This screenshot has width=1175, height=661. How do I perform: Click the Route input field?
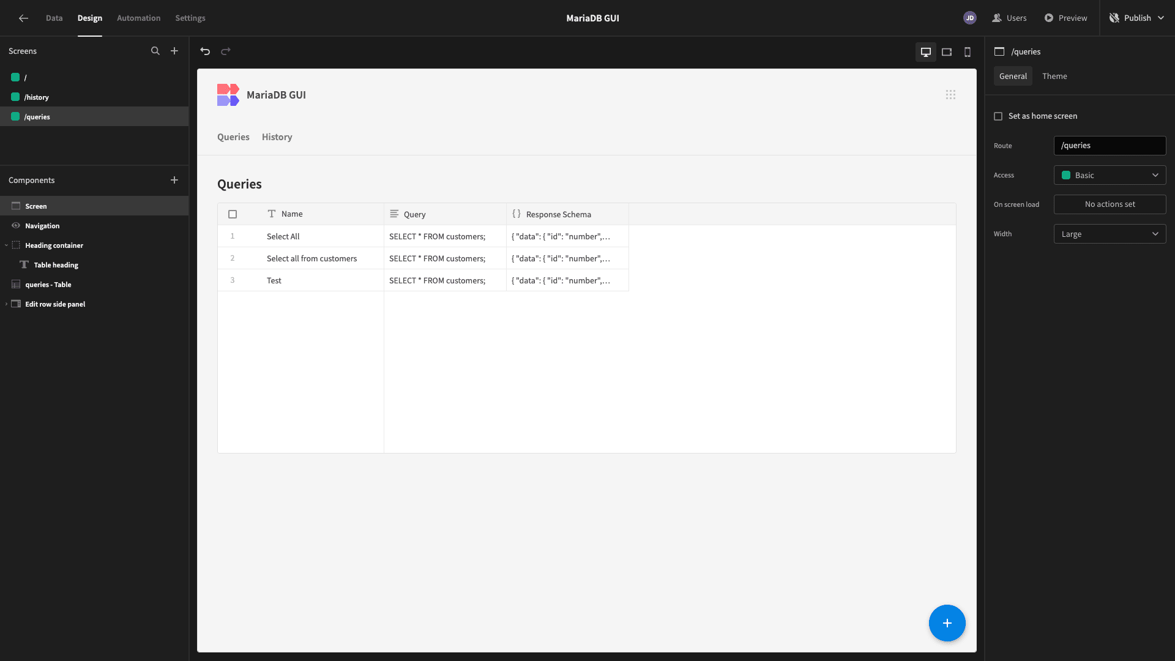click(1110, 146)
